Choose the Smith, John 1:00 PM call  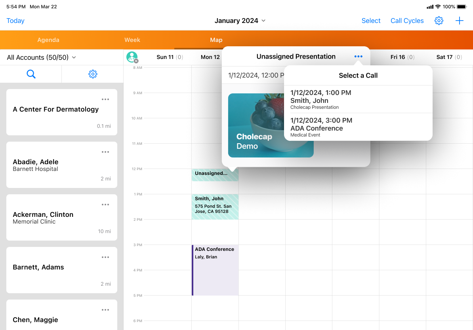tap(358, 100)
